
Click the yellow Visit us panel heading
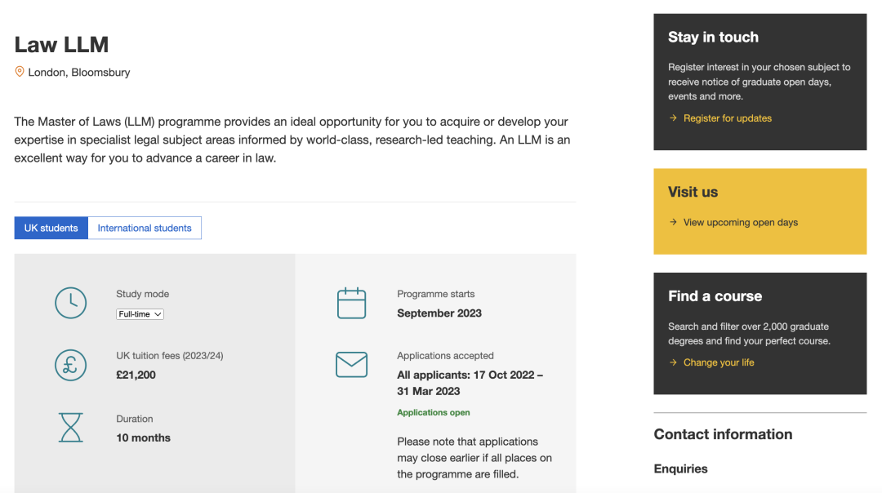tap(693, 192)
